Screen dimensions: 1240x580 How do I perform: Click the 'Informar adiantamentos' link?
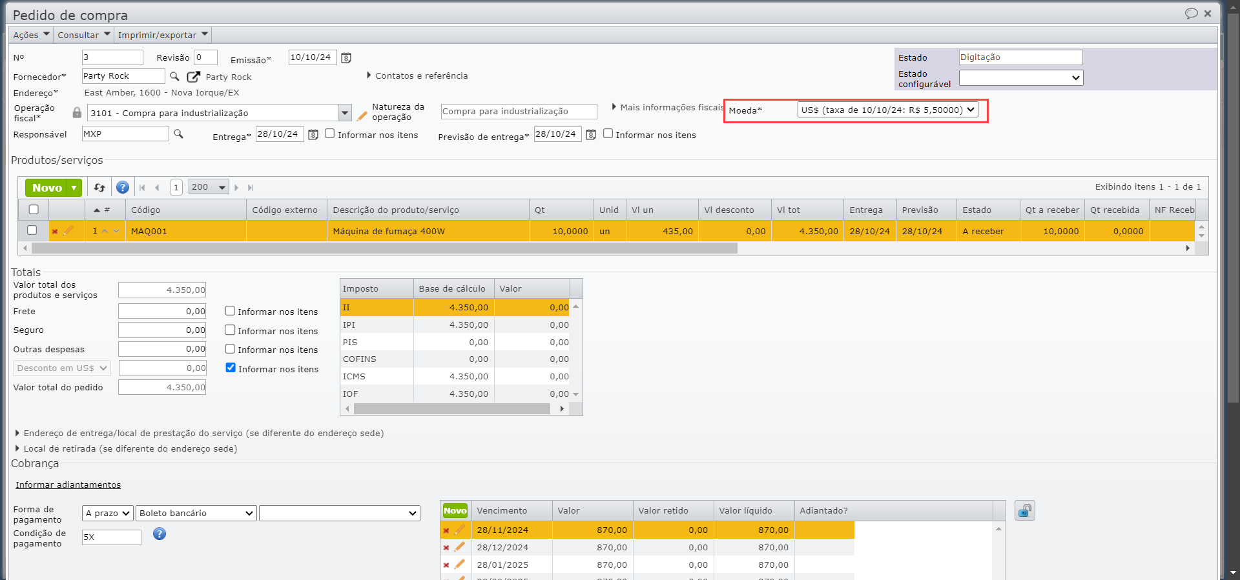[68, 485]
